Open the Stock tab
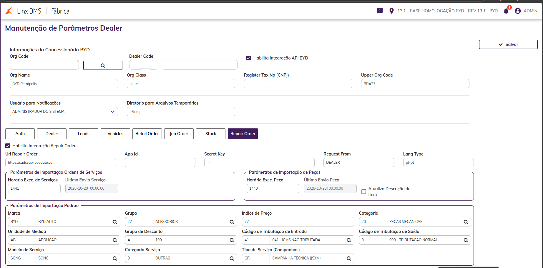Viewport: 543px width, 268px height. click(x=211, y=134)
